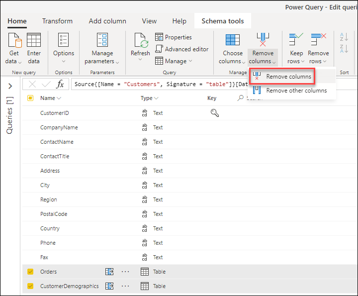Select the PostalCode row
The width and height of the screenshot is (358, 296).
190,213
